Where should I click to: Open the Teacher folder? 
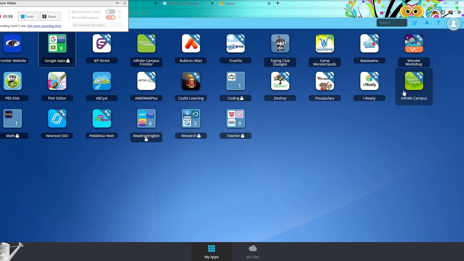point(236,119)
